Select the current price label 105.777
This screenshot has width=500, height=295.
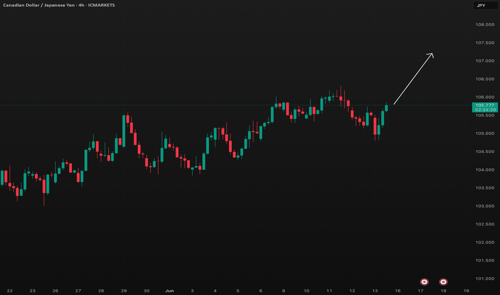[x=484, y=105]
